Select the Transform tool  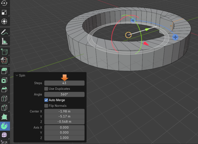(x=5, y=21)
